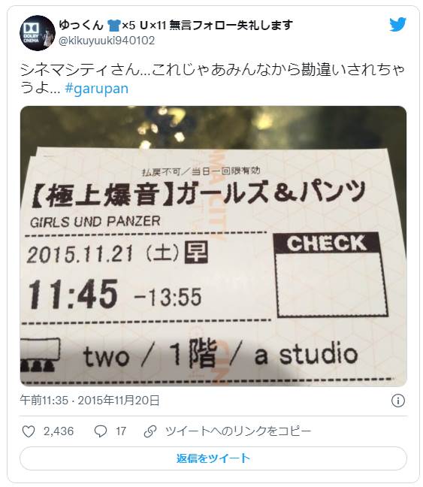Click the chain link copy icon
Screen dimensions: 423x487
pyautogui.click(x=150, y=431)
